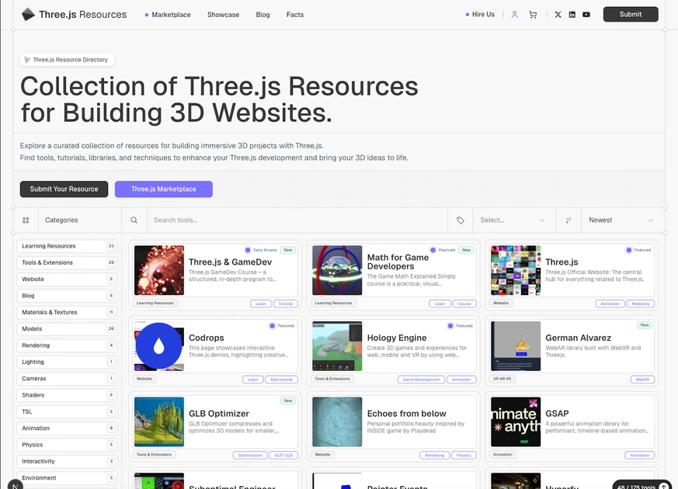This screenshot has width=678, height=489.
Task: Click the Rendering tag on Echoes from below
Action: 435,456
